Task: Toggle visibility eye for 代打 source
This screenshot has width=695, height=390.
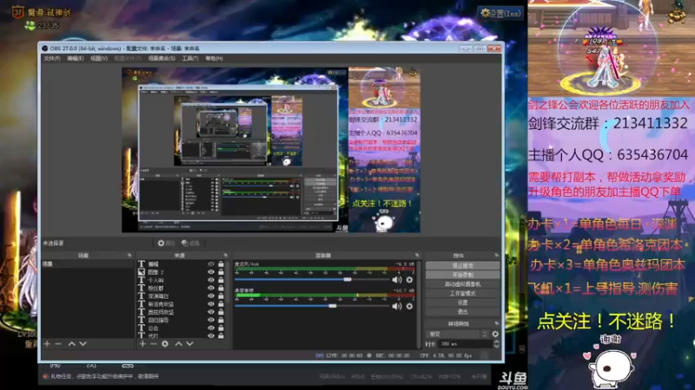Action: pos(211,335)
